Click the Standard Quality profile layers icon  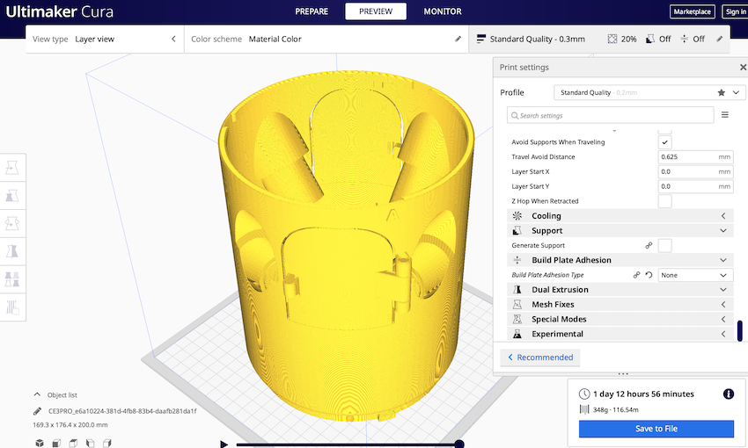(x=481, y=39)
